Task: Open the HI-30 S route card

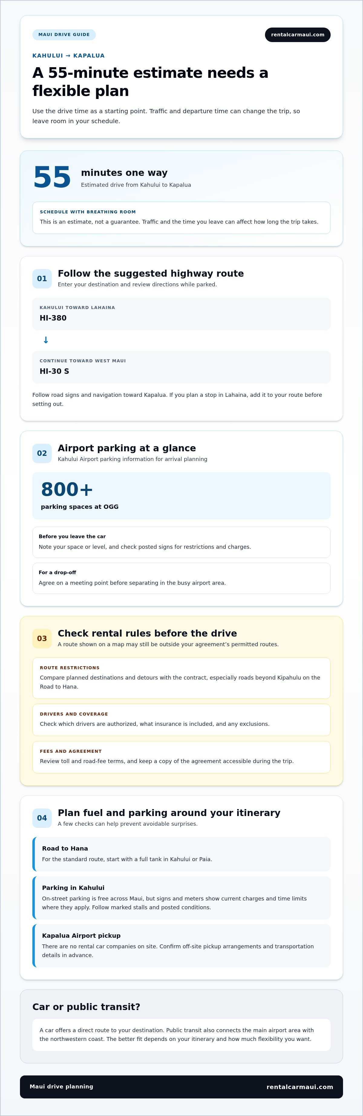Action: (181, 367)
